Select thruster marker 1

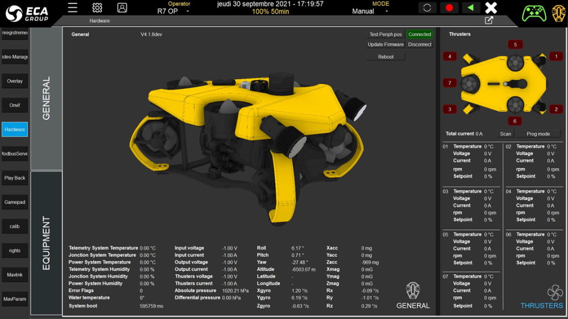[556, 56]
